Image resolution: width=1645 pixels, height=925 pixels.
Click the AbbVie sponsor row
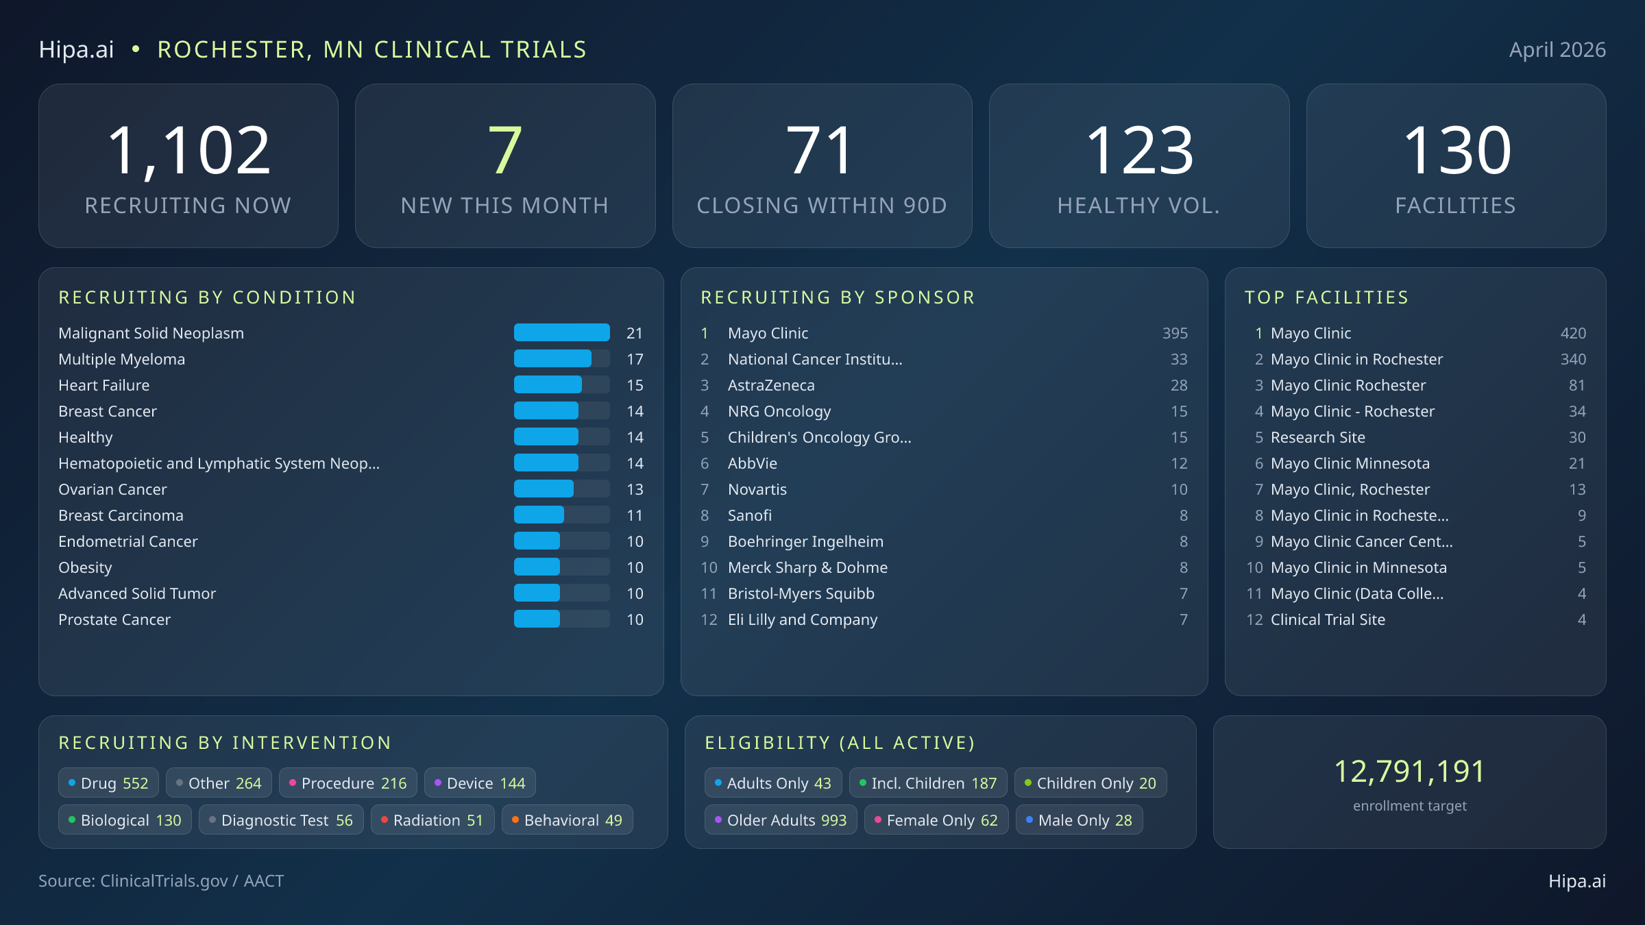point(944,463)
